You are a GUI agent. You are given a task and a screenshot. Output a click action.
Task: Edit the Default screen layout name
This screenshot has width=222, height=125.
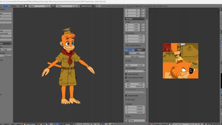coord(37,6)
